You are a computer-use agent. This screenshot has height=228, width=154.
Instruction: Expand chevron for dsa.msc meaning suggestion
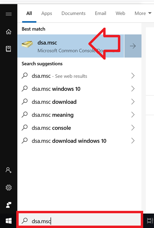[x=133, y=115]
